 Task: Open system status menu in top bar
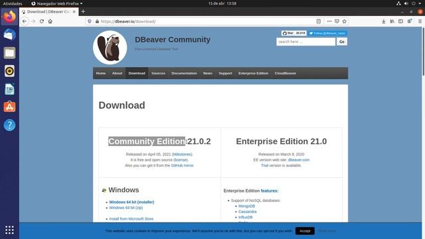pyautogui.click(x=409, y=3)
